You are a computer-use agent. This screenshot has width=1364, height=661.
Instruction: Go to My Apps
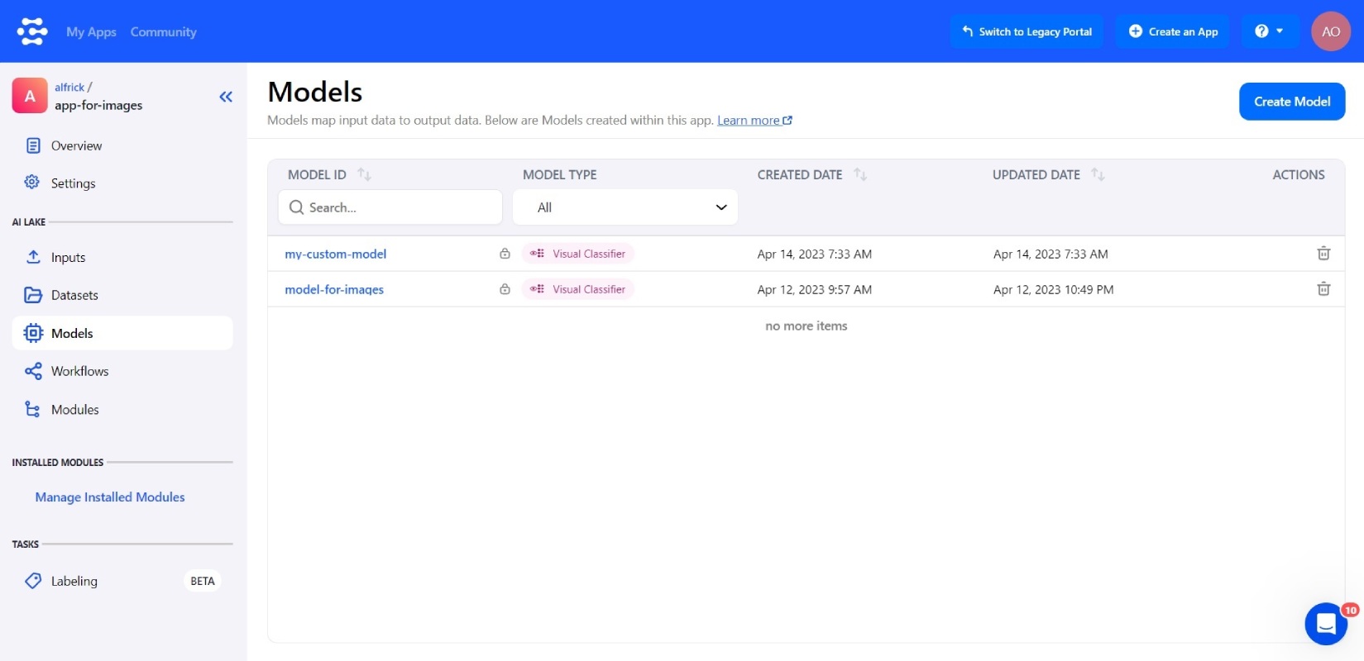pos(91,31)
